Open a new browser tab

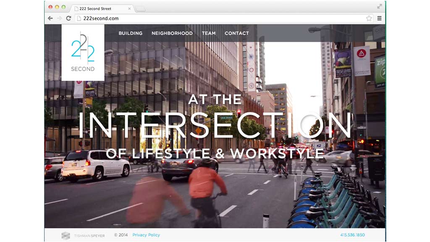click(140, 9)
